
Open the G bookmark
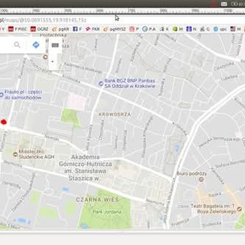(x=205, y=29)
